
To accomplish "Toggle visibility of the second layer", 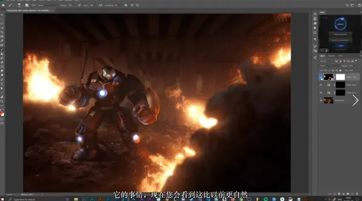I will click(321, 85).
